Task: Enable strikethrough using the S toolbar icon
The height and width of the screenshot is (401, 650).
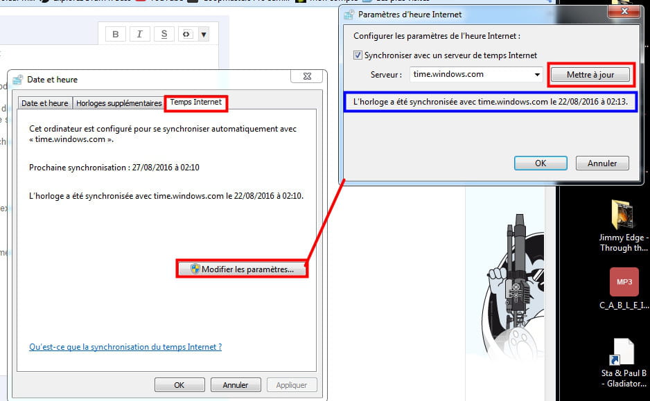Action: pyautogui.click(x=164, y=35)
